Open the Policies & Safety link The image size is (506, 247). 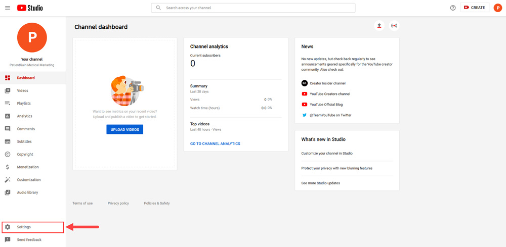157,203
